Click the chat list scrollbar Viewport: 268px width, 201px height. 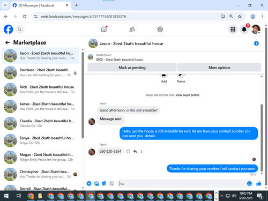[x=83, y=95]
